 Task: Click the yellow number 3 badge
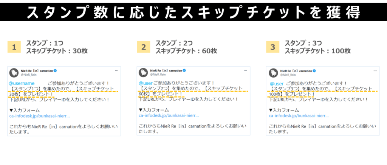[x=272, y=47]
